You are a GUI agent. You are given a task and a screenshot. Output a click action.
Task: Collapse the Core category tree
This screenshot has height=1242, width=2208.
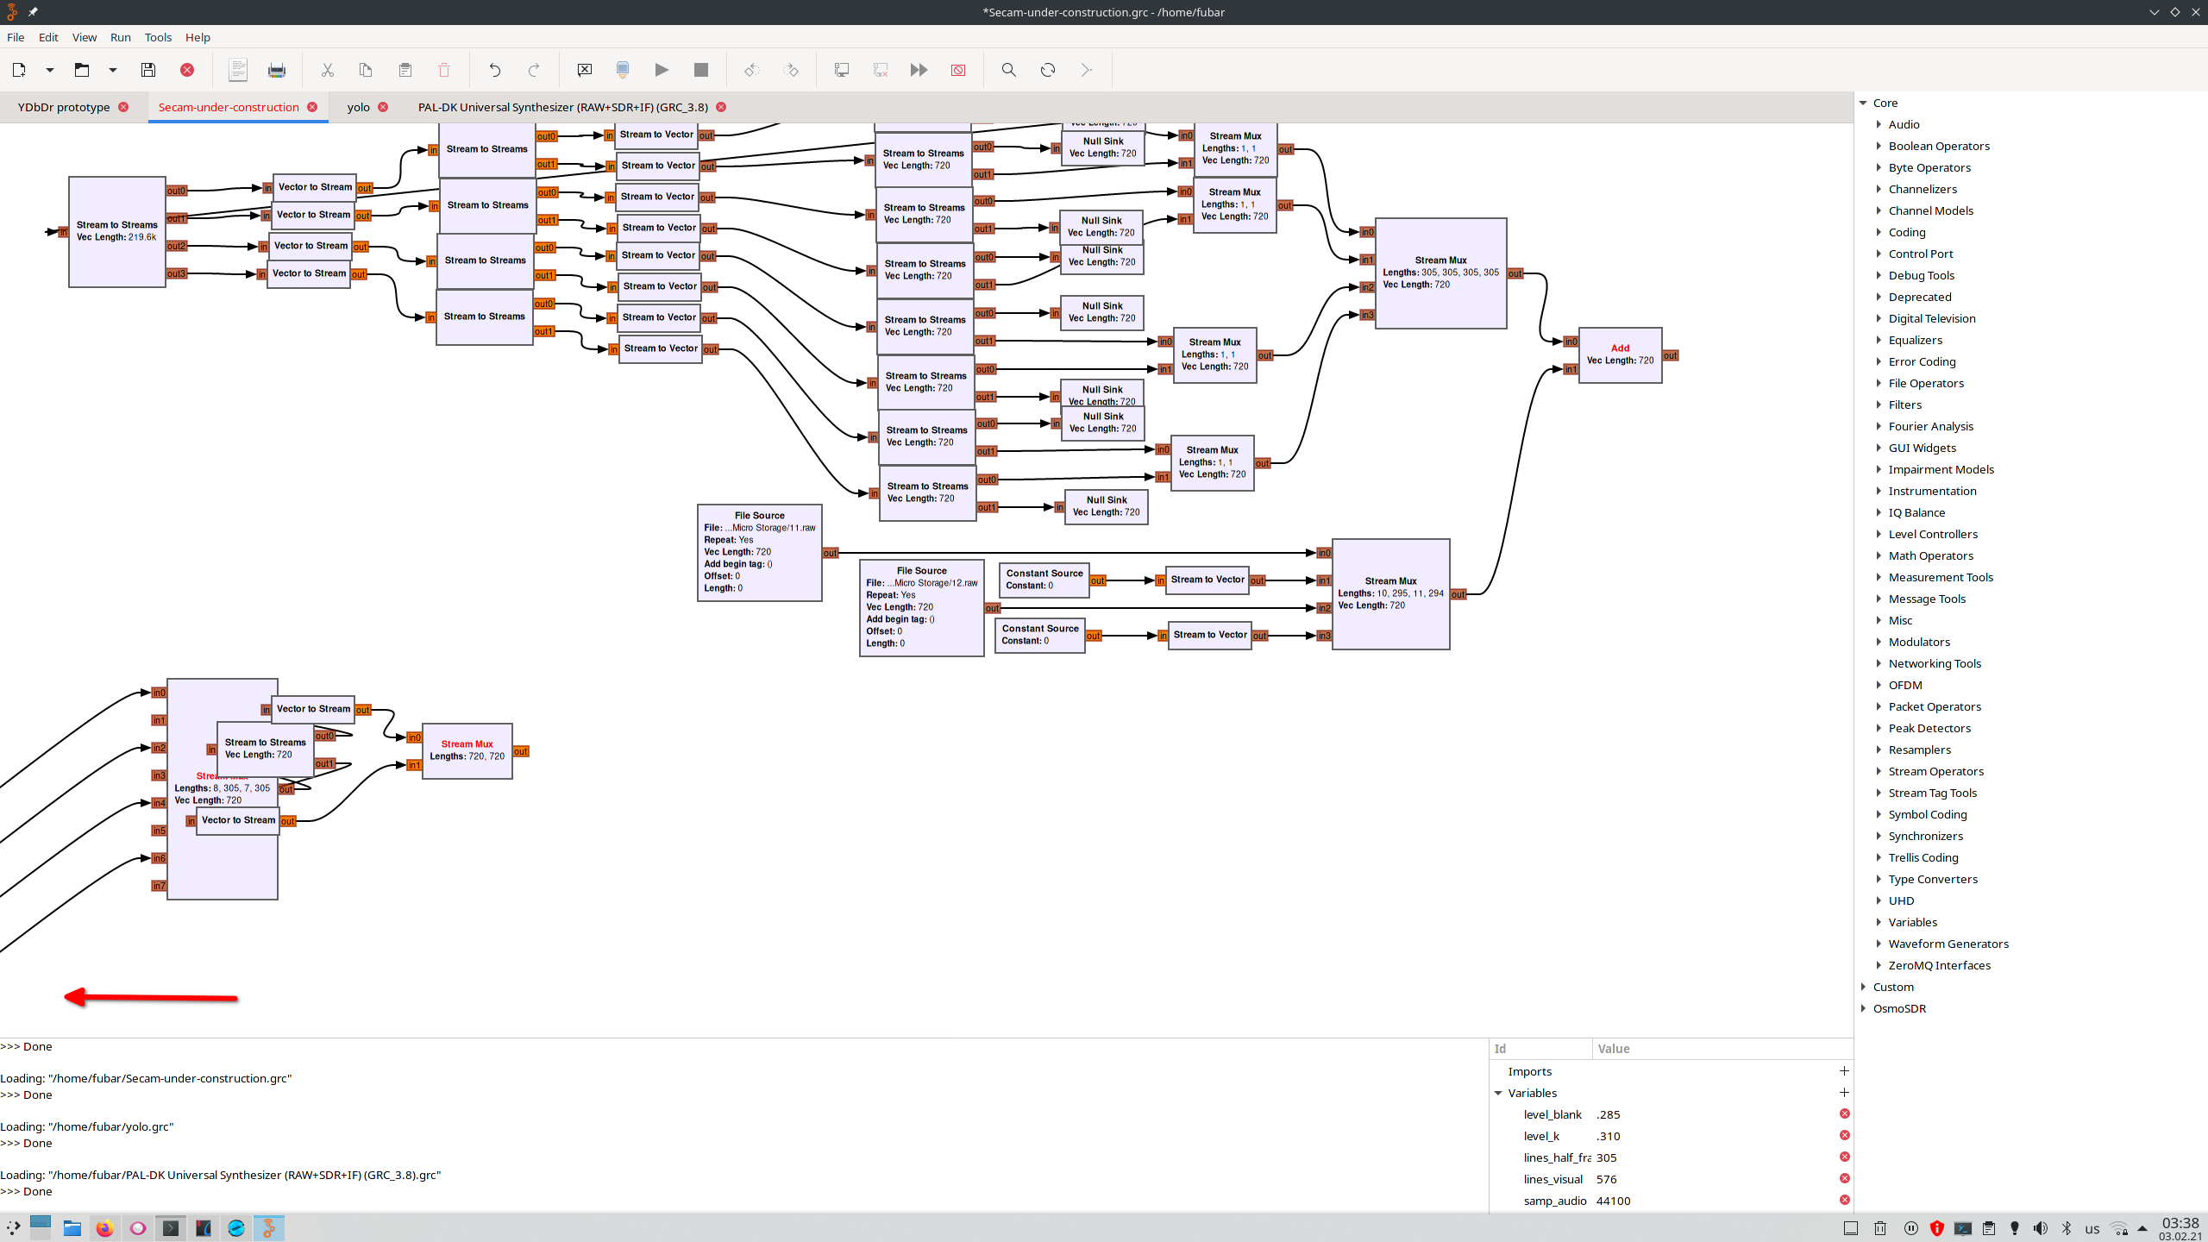tap(1864, 103)
